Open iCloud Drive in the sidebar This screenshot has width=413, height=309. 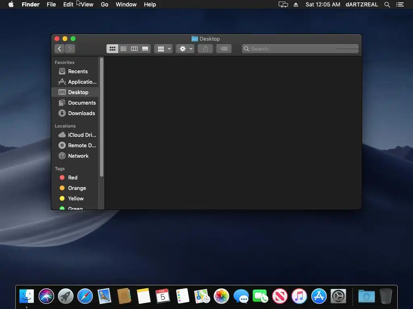75,135
